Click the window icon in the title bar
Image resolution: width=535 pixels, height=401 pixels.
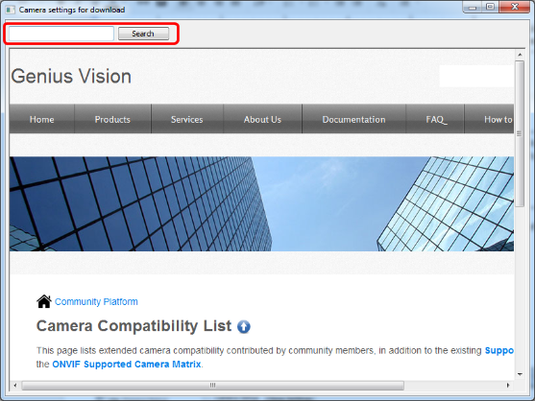click(x=11, y=10)
